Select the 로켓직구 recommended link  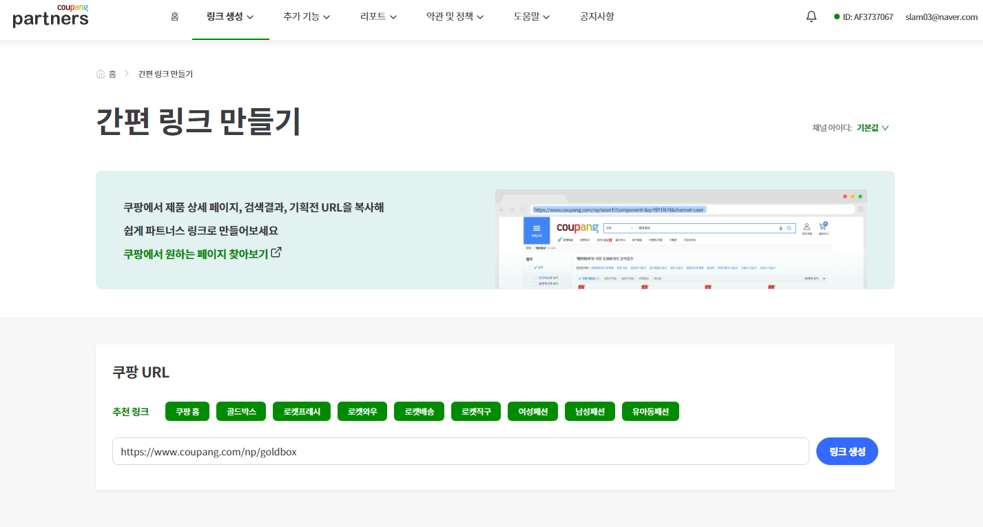click(477, 412)
